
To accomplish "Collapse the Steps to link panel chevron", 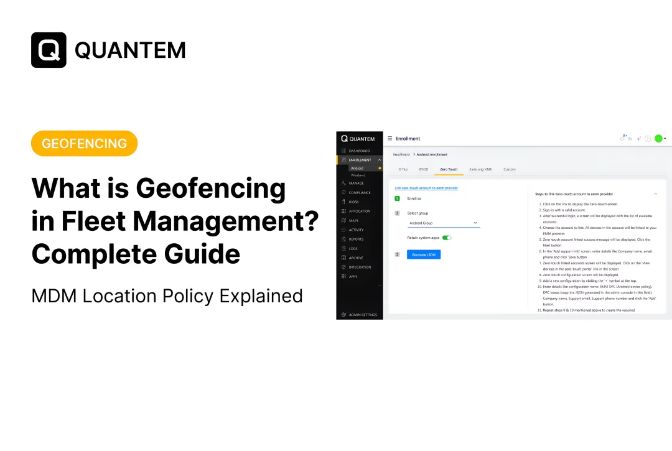I will (655, 194).
